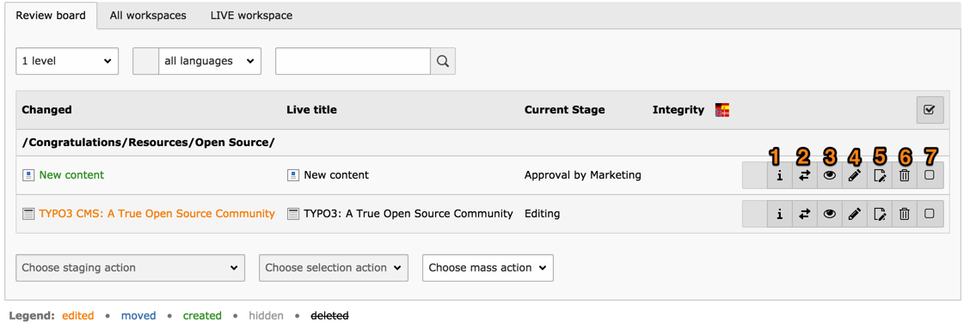Click content icon in Live title New content
The image size is (964, 329).
(x=292, y=175)
